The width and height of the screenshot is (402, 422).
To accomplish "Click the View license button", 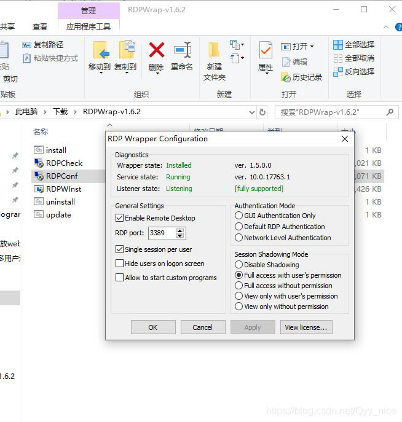I will [306, 327].
